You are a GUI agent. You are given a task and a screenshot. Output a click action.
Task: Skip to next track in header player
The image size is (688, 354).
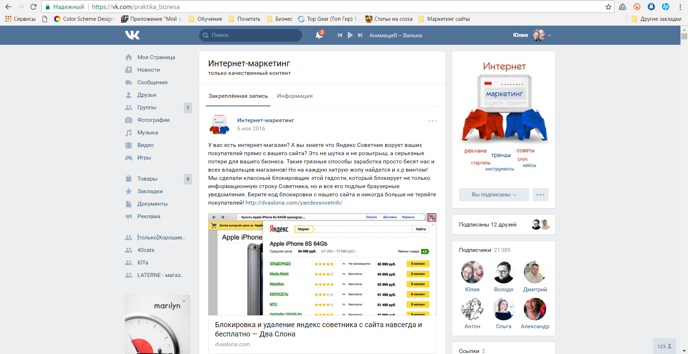[x=360, y=35]
